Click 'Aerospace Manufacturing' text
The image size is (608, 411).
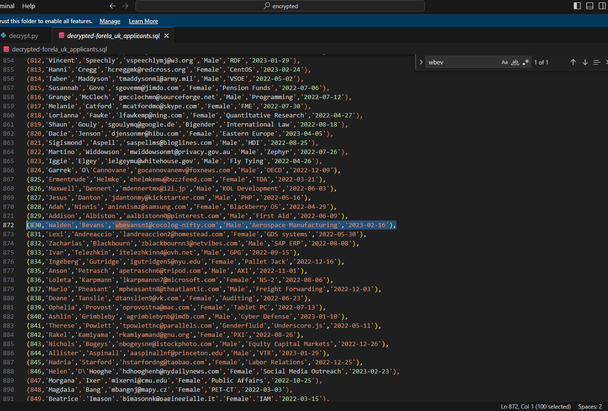point(296,225)
